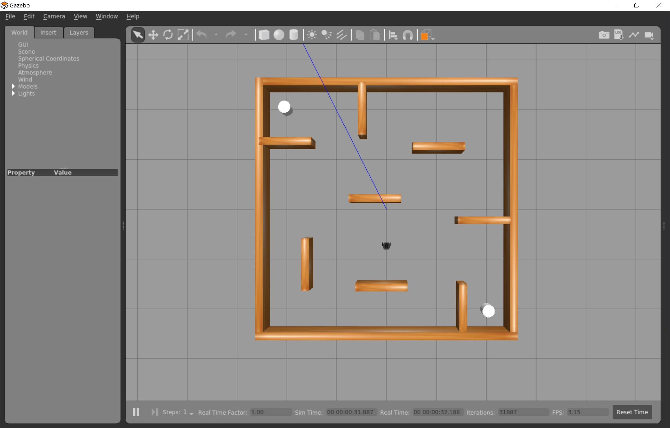Open the Camera menu
670x428 pixels.
point(54,16)
